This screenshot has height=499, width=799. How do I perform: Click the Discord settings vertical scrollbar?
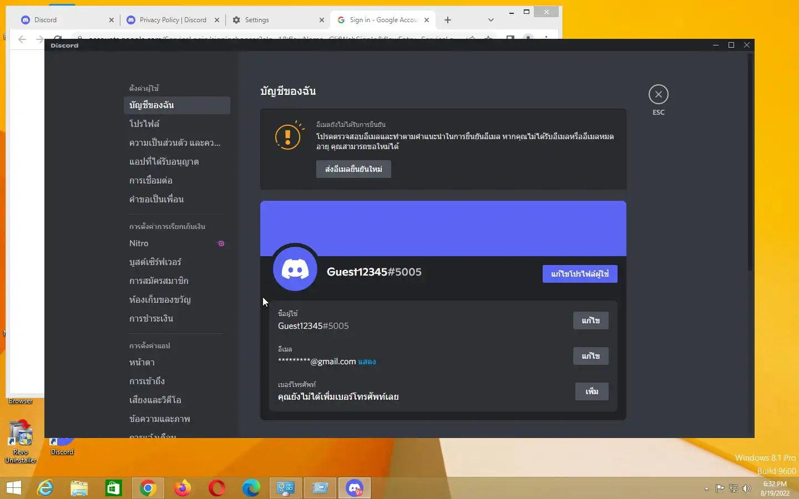pyautogui.click(x=750, y=162)
